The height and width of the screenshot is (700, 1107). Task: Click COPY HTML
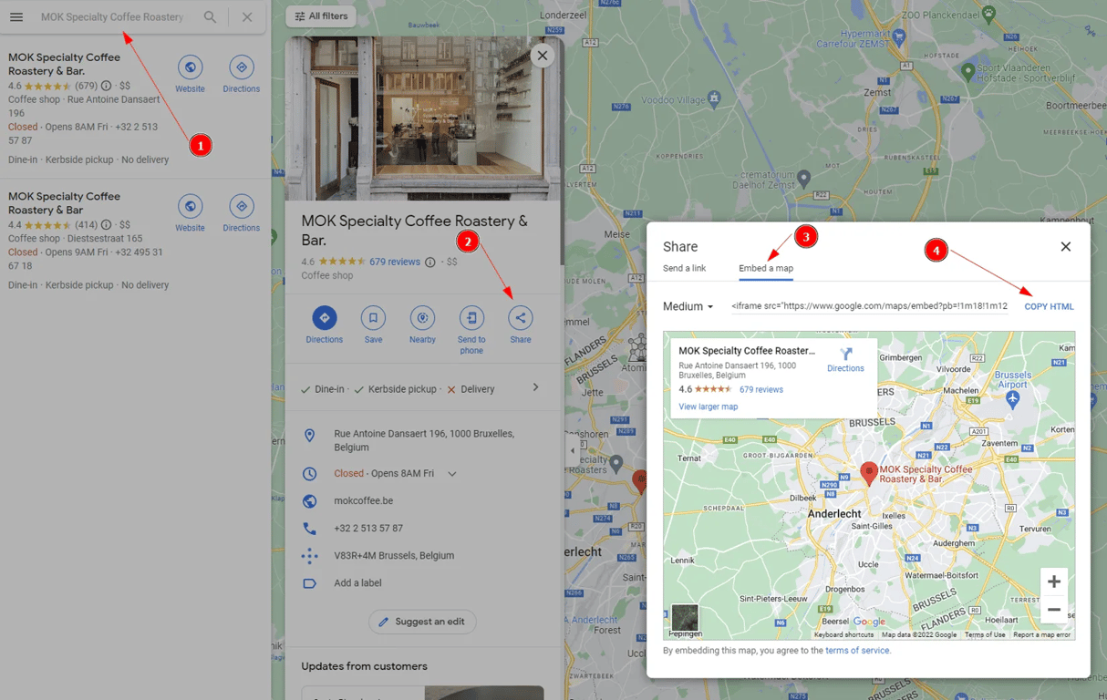coord(1049,306)
